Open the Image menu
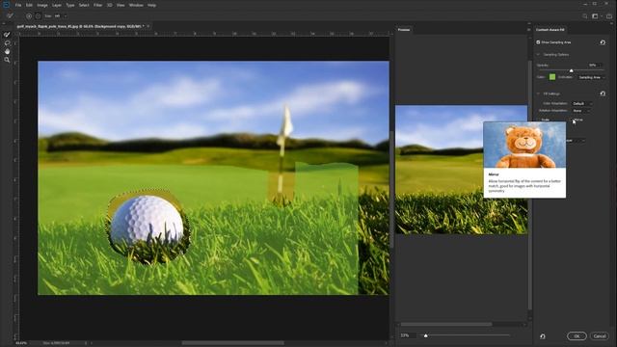Image resolution: width=617 pixels, height=347 pixels. (x=42, y=5)
